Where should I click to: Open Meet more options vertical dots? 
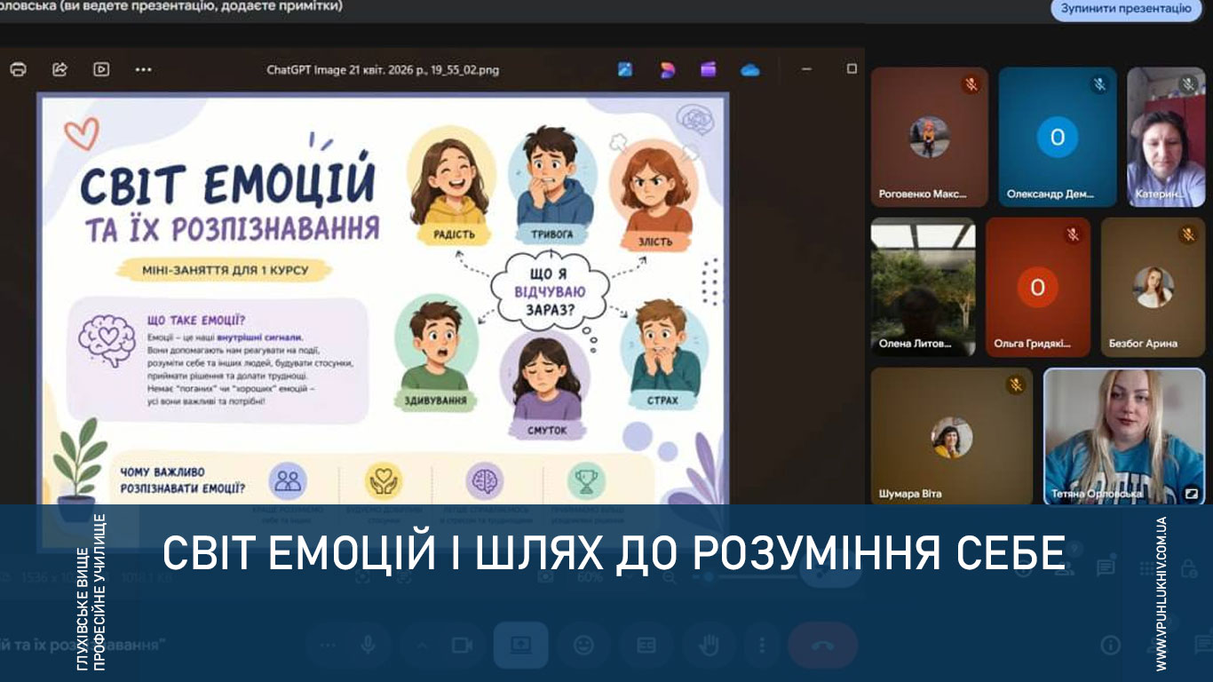[x=761, y=646]
